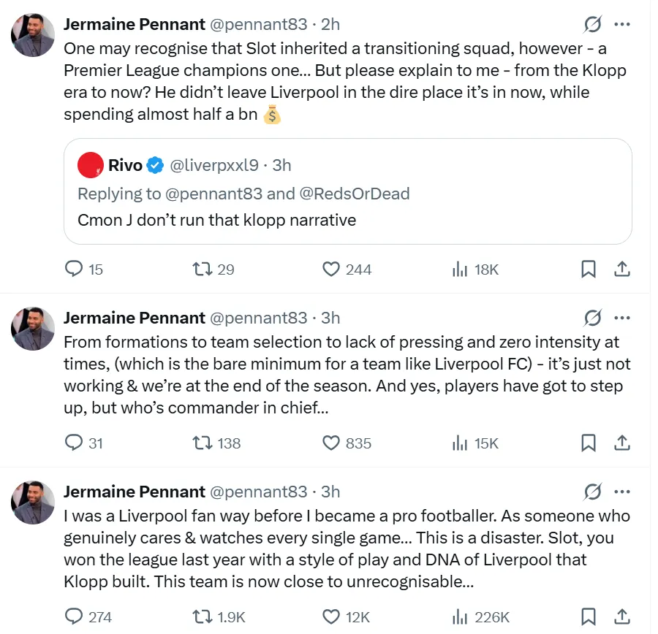View analytics for tweet with 18K views

(x=460, y=270)
